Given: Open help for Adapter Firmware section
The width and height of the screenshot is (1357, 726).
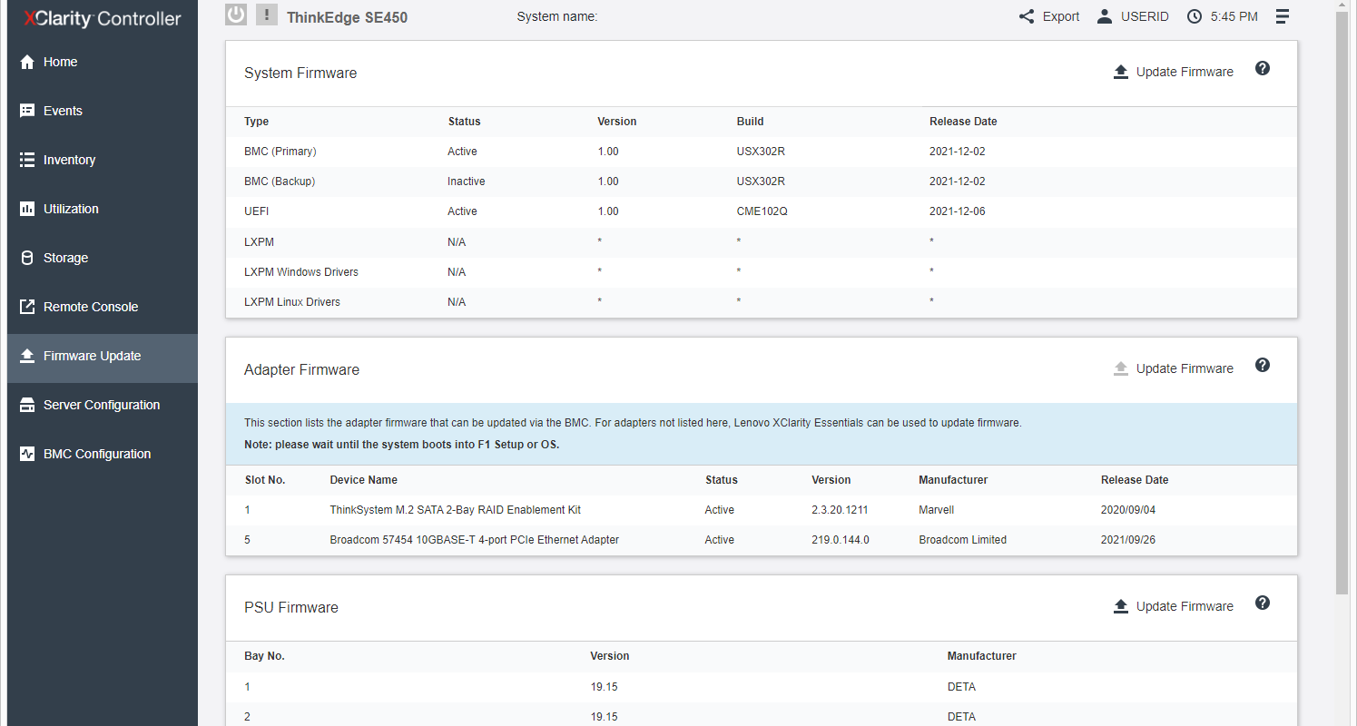Looking at the screenshot, I should point(1263,365).
